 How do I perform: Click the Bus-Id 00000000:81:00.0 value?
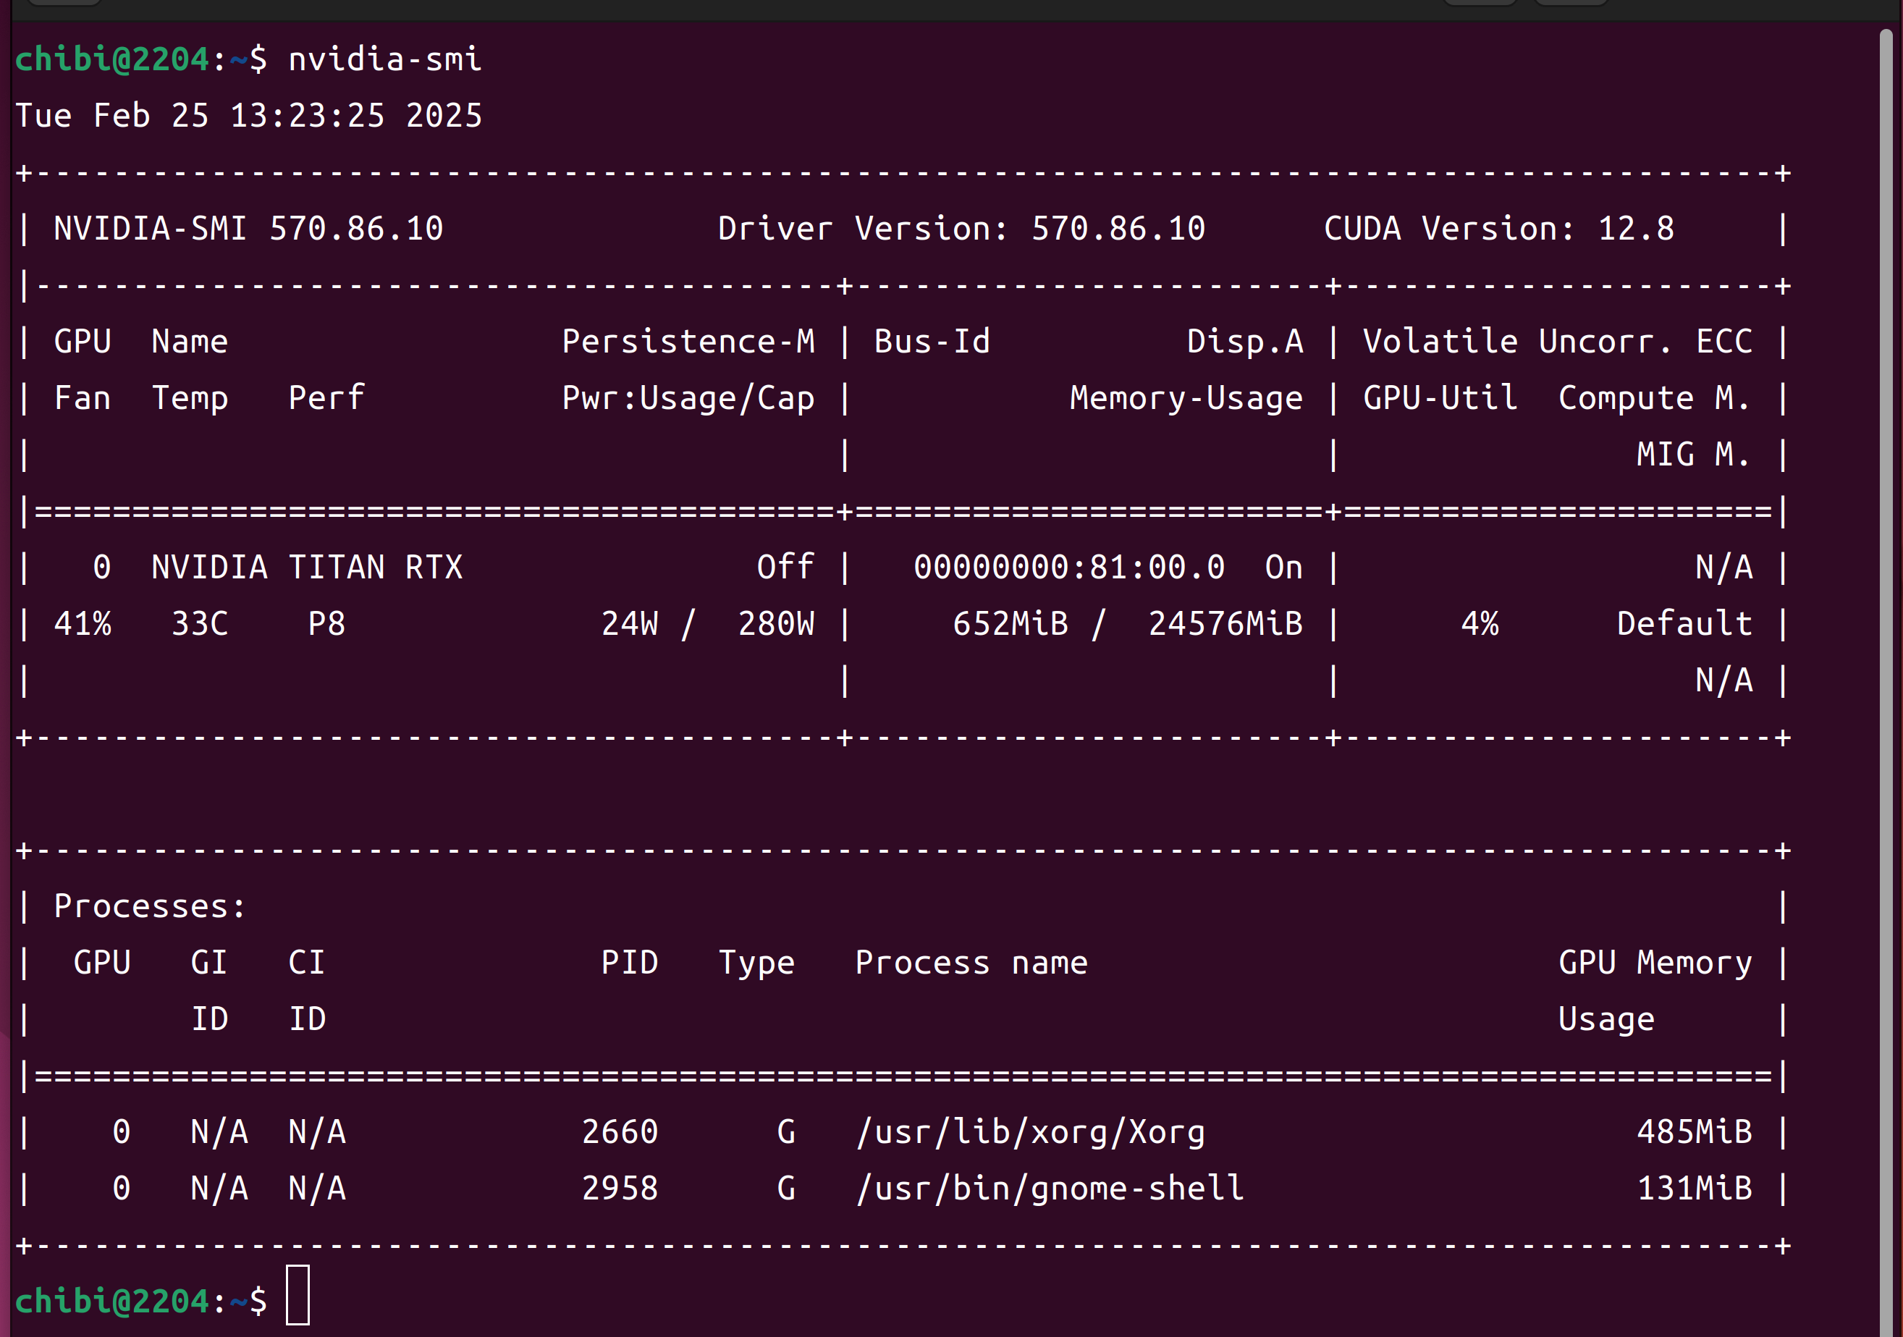coord(1069,568)
